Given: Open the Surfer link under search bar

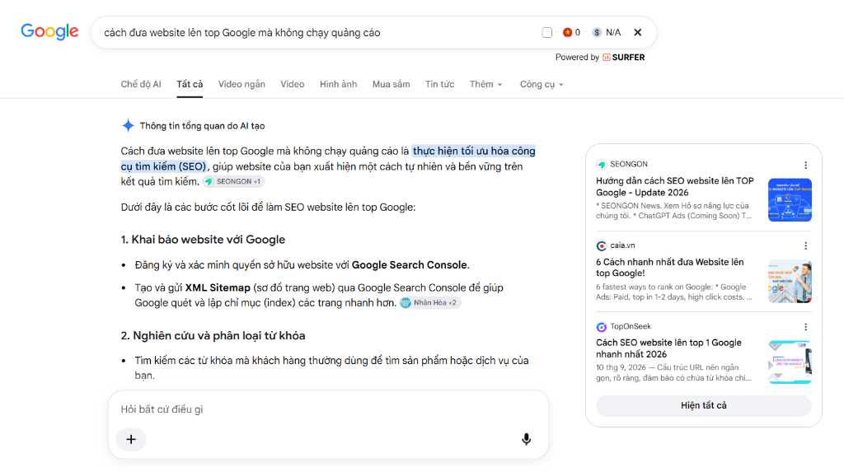Looking at the screenshot, I should (623, 57).
